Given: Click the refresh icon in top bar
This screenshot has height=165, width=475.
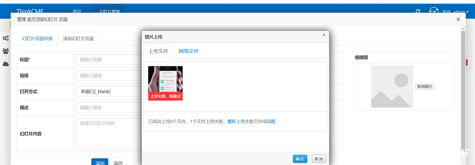Looking at the screenshot, I should [x=418, y=11].
